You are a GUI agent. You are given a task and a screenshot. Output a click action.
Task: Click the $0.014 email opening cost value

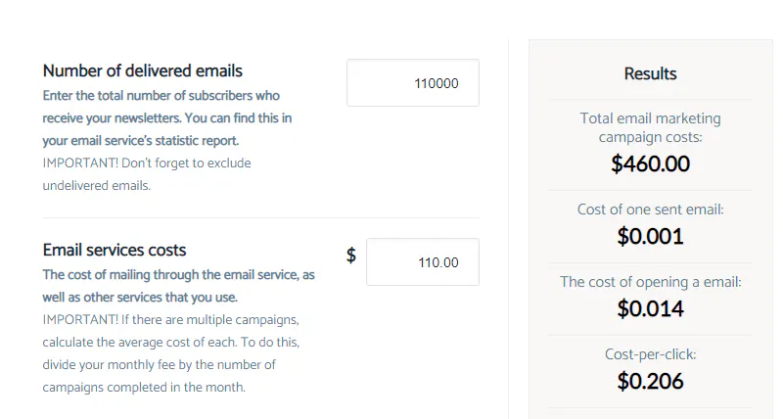pos(650,308)
